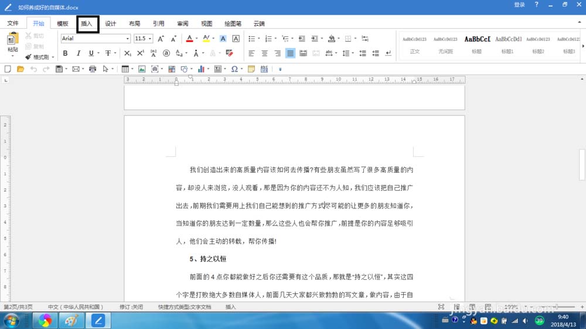Viewport: 586px width, 329px height.
Task: Click the center alignment icon
Action: [x=264, y=53]
